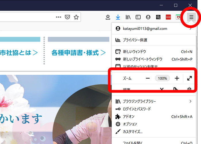Screen dimensions: 201x144
Task: Decrease zoom with minus button
Action: (148, 78)
